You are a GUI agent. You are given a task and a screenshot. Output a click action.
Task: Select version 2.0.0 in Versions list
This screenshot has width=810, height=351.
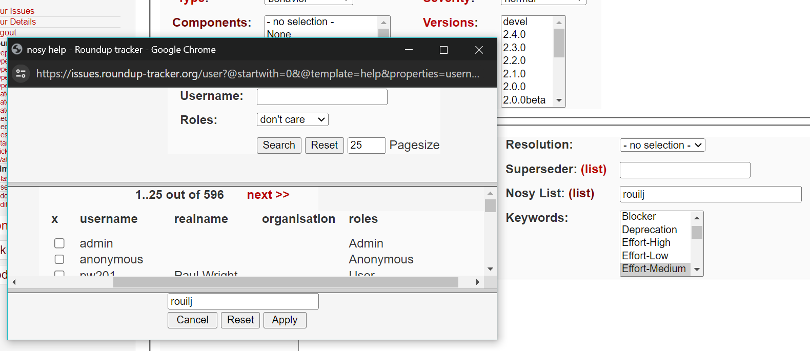(527, 87)
